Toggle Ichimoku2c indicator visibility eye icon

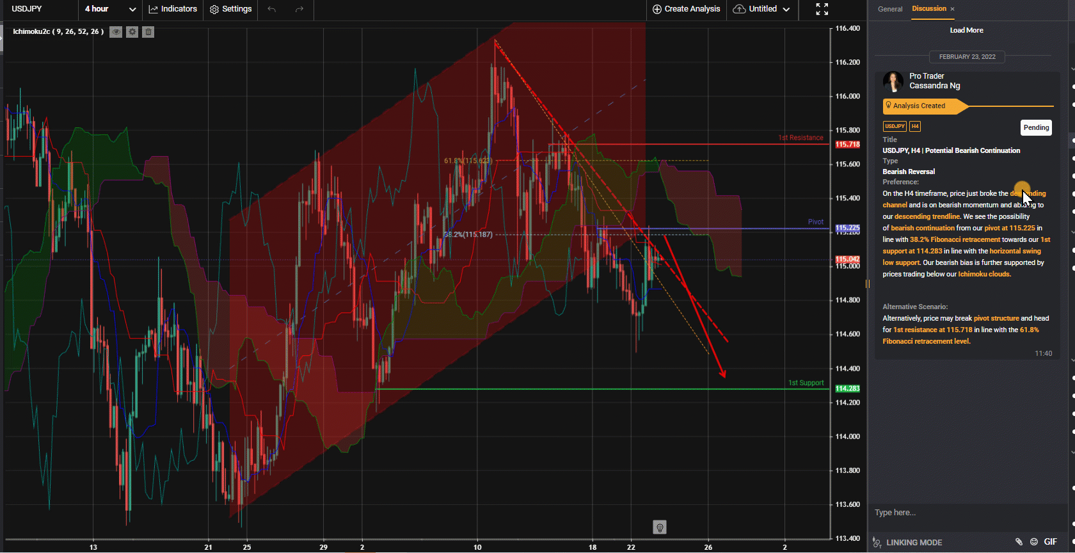(116, 31)
